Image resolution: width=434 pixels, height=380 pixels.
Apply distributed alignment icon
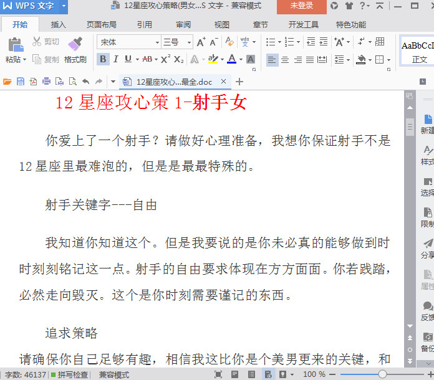(x=322, y=59)
